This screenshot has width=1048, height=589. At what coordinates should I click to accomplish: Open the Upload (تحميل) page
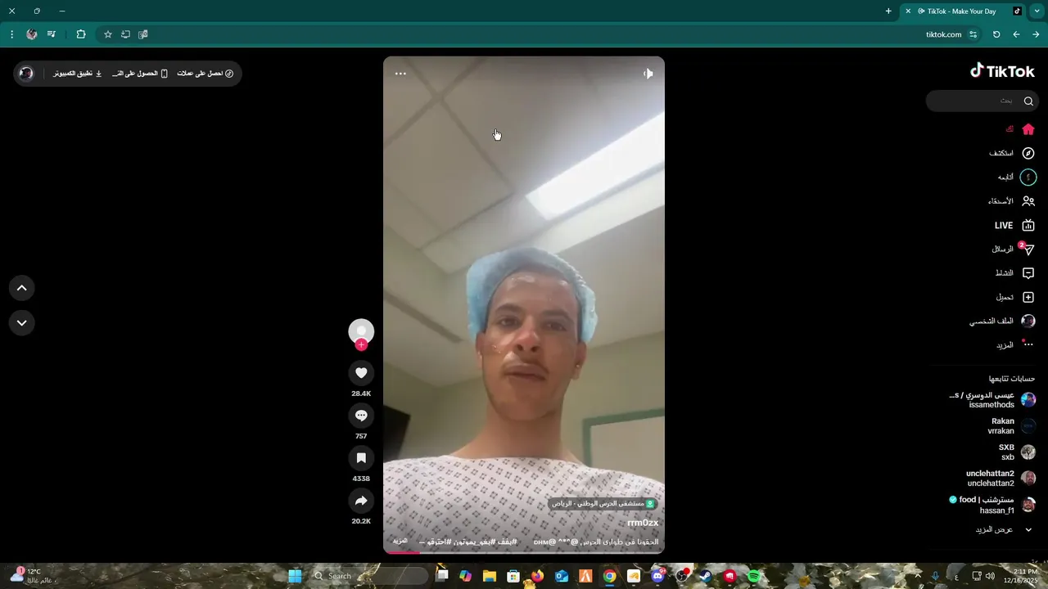point(1015,297)
